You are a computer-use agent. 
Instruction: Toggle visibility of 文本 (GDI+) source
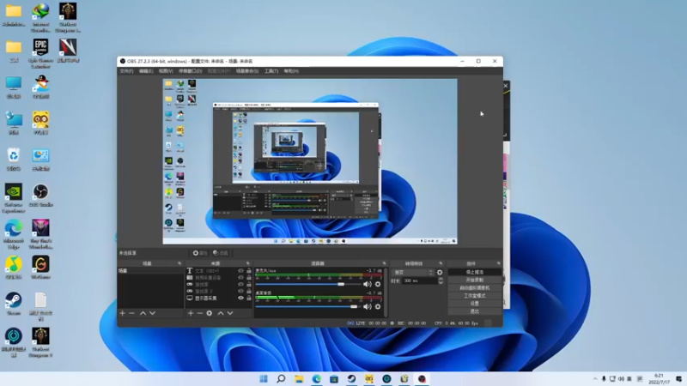click(240, 271)
